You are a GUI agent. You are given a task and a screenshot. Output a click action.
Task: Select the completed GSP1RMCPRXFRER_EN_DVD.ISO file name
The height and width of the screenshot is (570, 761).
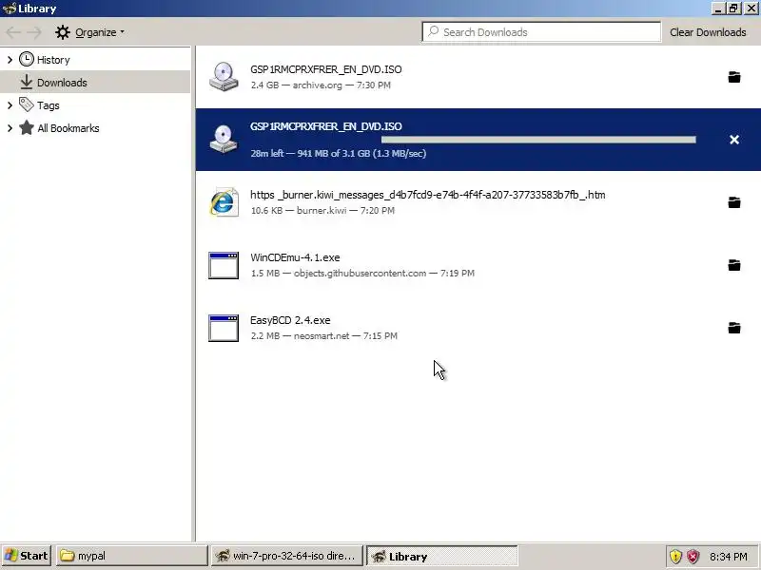[325, 69]
